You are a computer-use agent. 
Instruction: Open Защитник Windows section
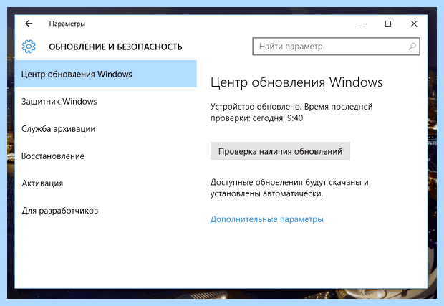(59, 102)
